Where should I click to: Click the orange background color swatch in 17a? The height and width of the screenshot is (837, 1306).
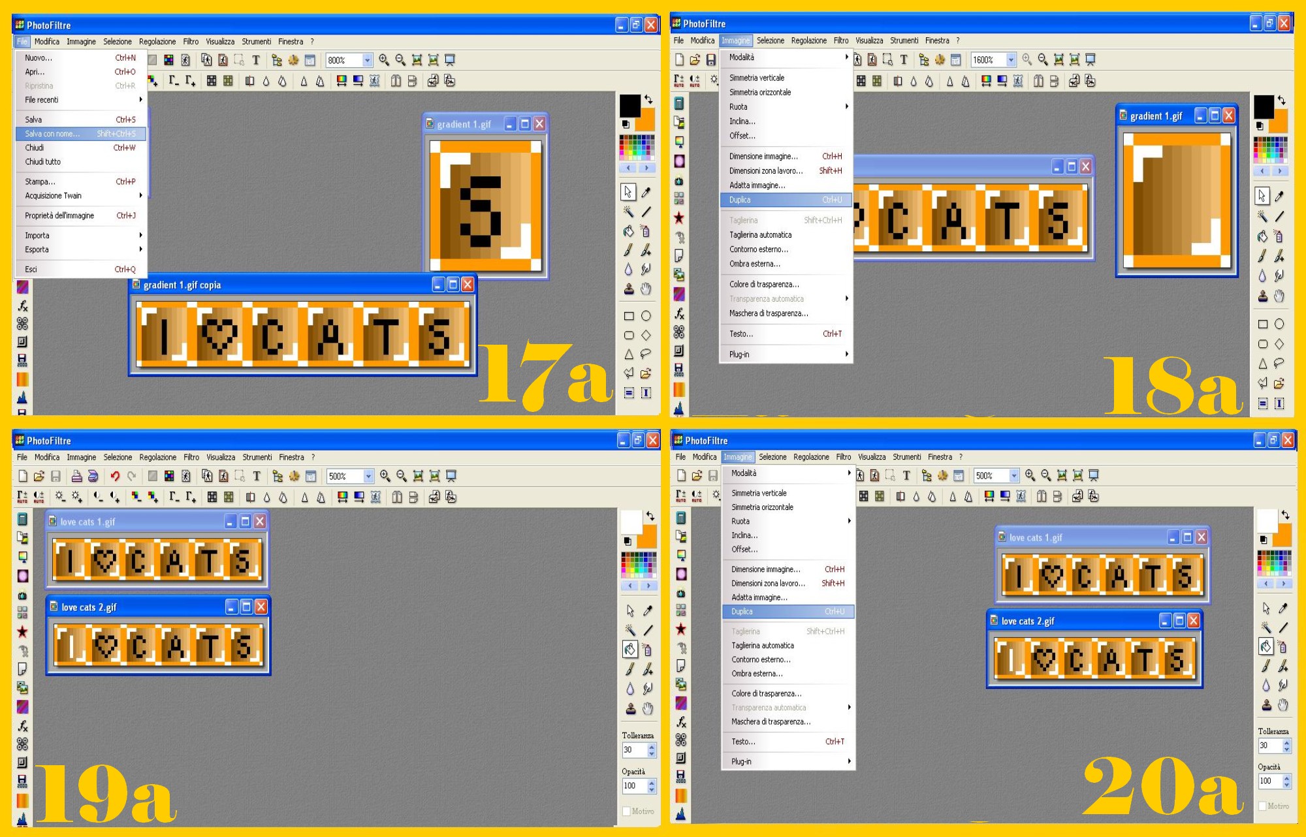[648, 121]
